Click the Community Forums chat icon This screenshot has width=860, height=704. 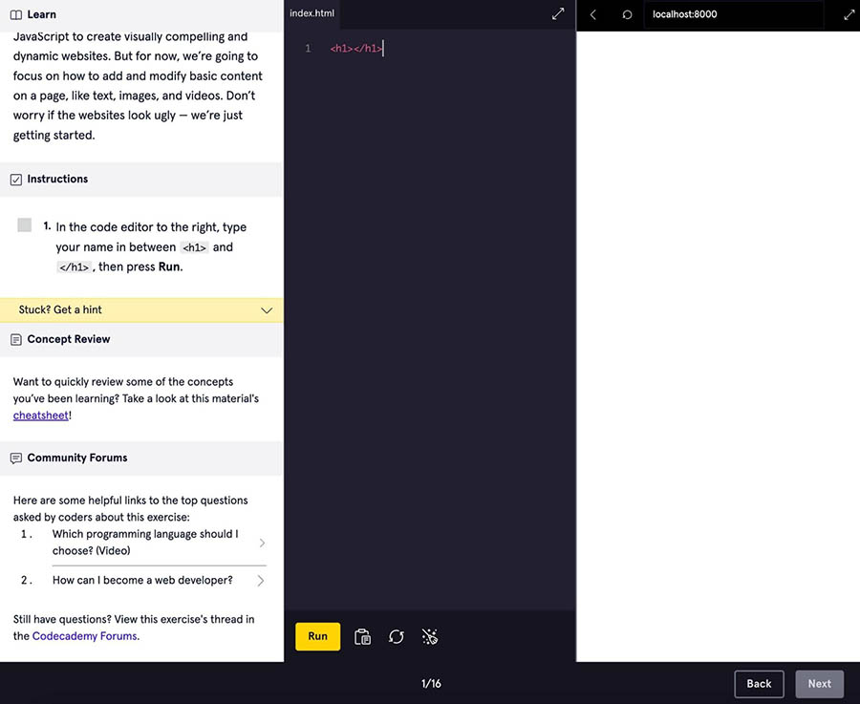tap(15, 459)
